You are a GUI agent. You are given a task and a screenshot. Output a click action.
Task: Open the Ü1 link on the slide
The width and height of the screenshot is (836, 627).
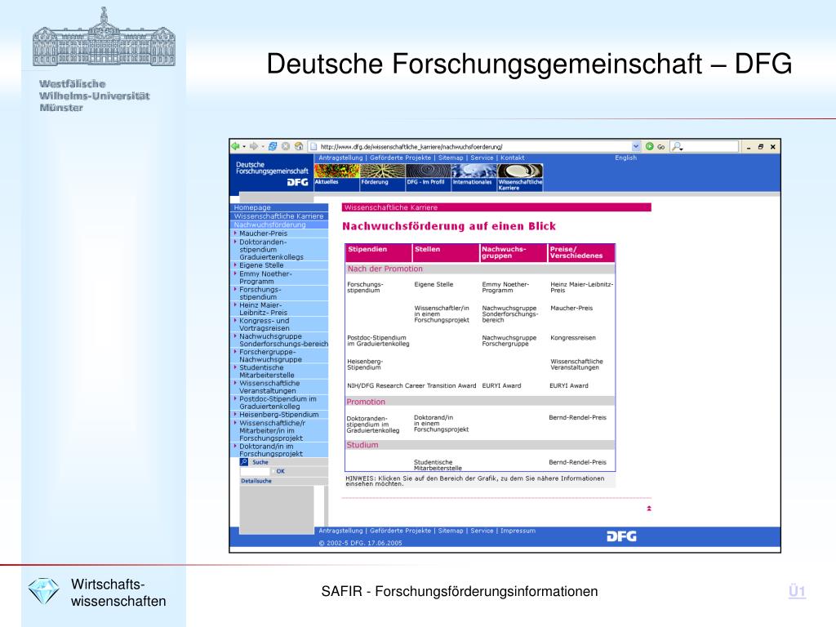797,591
